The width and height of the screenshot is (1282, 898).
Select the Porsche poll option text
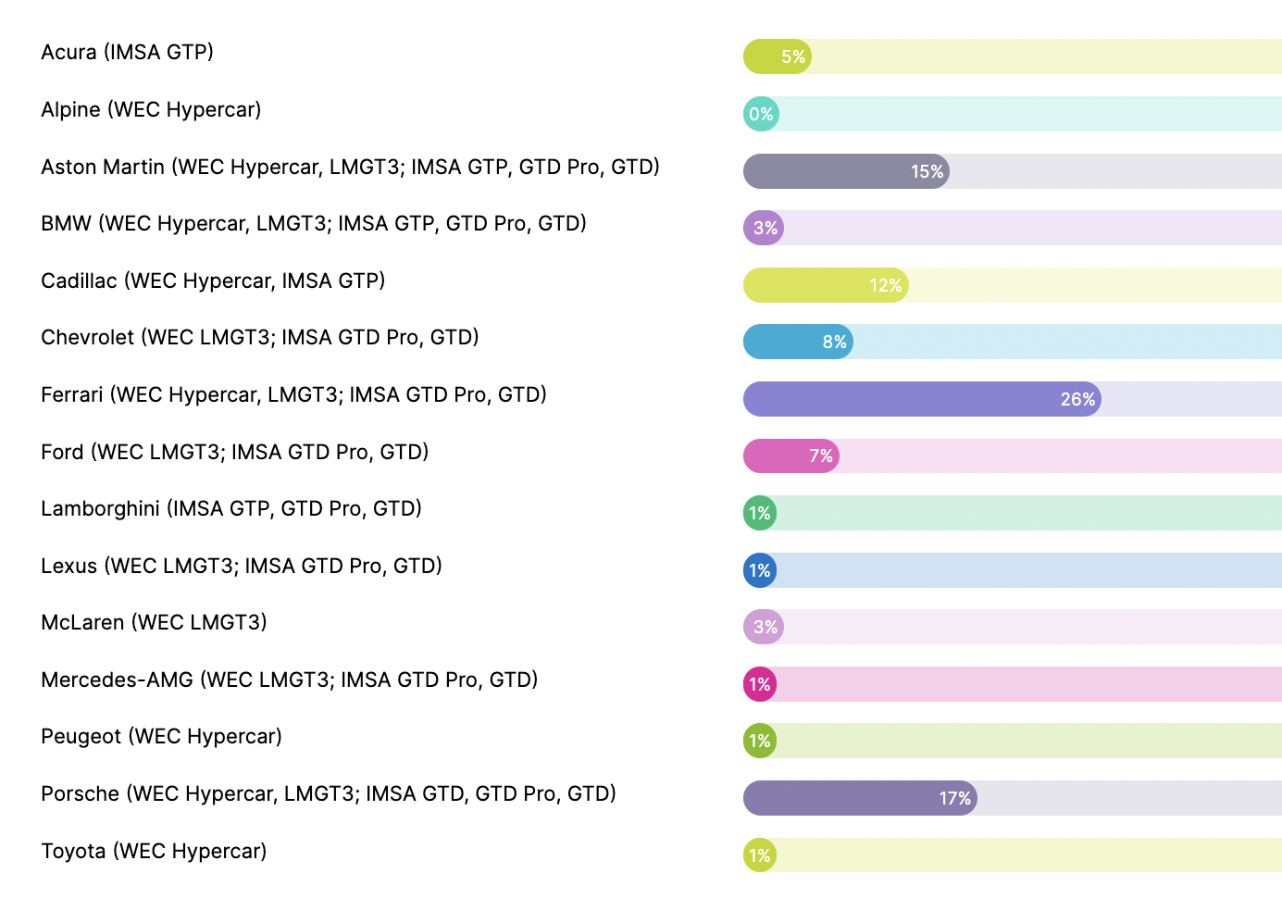pyautogui.click(x=329, y=794)
